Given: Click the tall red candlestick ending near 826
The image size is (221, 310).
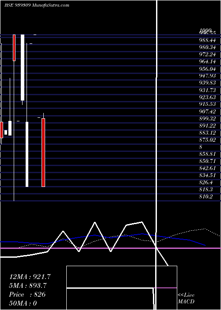Looking at the screenshot, I should click(43, 152).
